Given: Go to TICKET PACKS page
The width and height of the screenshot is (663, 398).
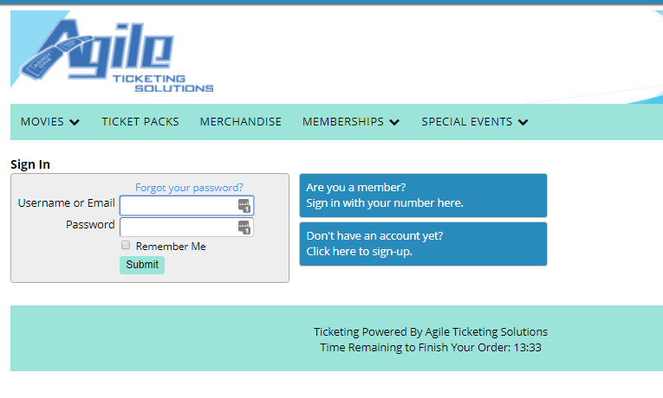Looking at the screenshot, I should point(140,121).
